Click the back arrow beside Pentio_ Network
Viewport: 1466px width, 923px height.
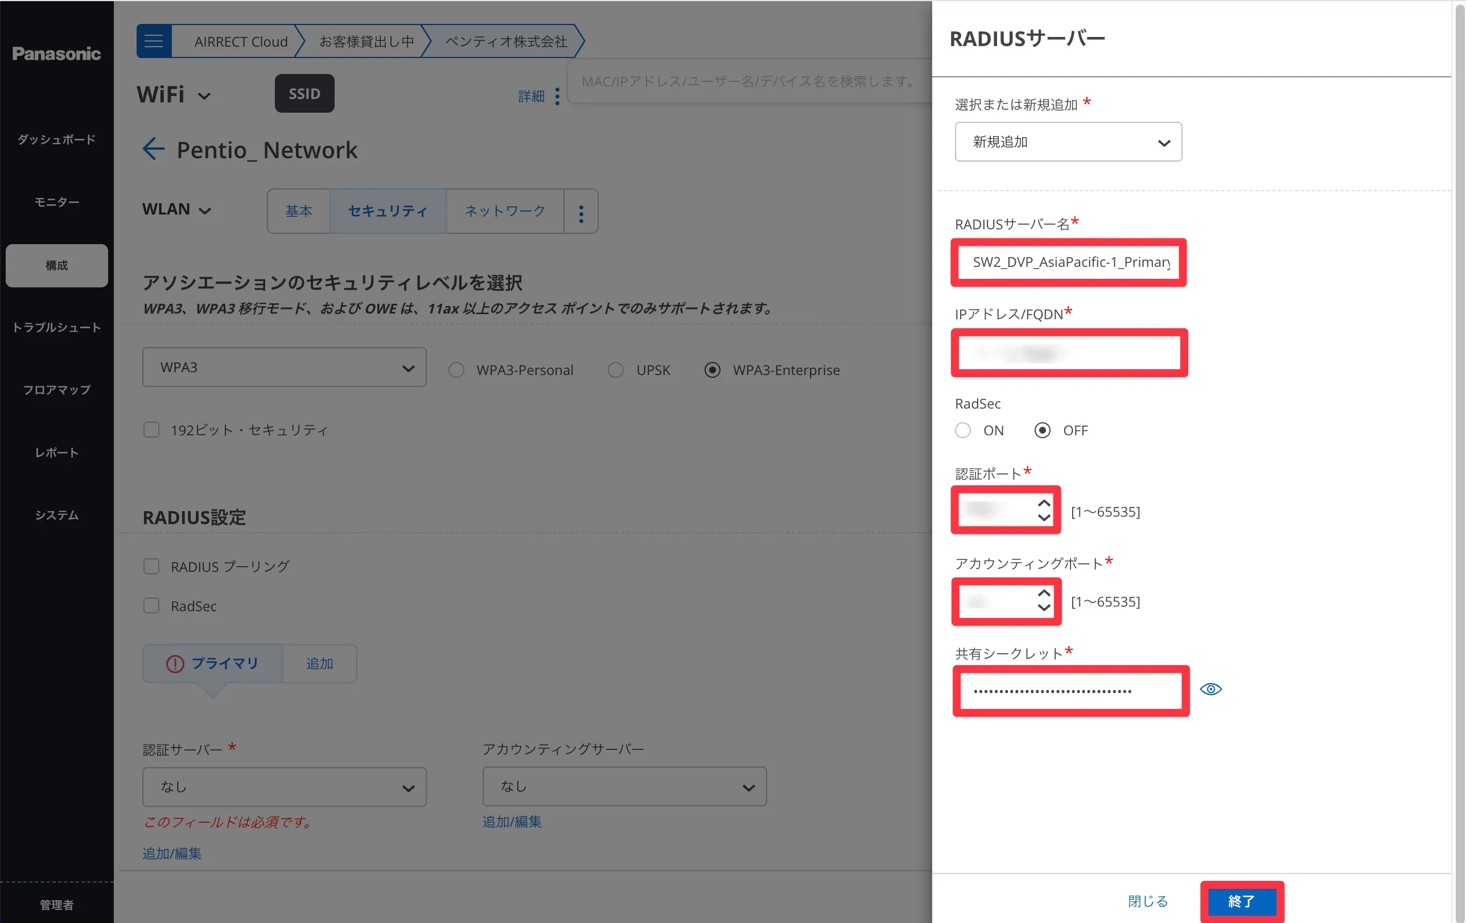click(x=154, y=149)
